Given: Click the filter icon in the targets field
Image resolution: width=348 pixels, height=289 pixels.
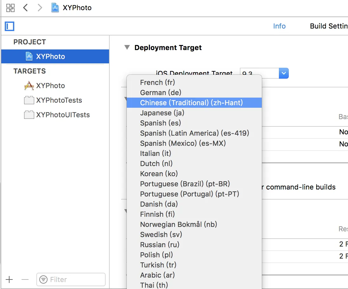Looking at the screenshot, I should 43,279.
